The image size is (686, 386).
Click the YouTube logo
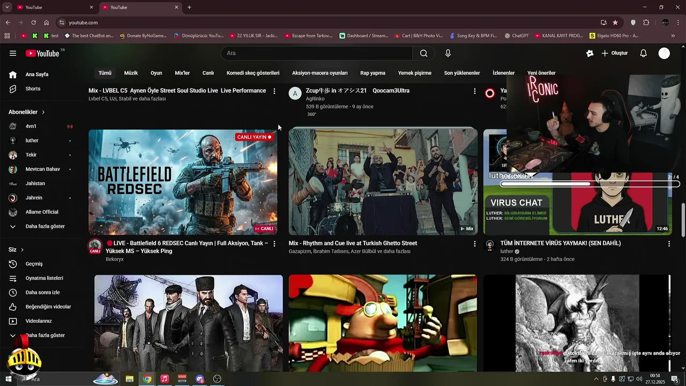click(43, 53)
